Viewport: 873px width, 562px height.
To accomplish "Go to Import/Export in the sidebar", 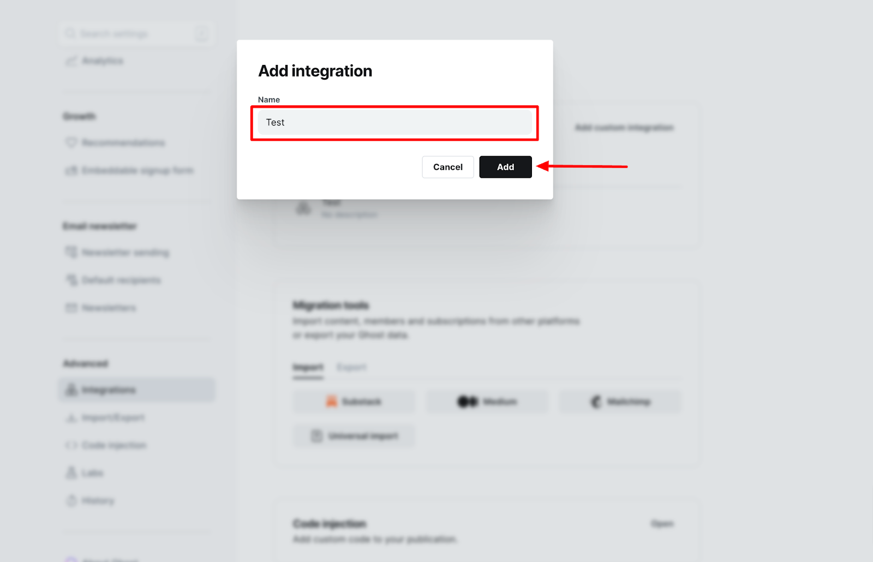I will click(x=113, y=417).
